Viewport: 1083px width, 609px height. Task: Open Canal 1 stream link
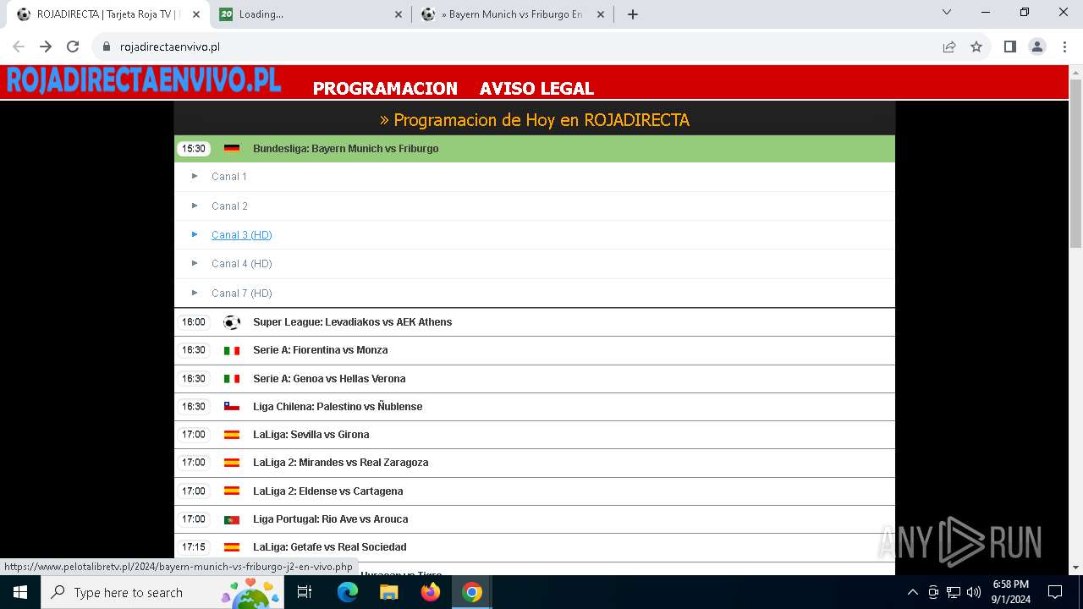229,177
